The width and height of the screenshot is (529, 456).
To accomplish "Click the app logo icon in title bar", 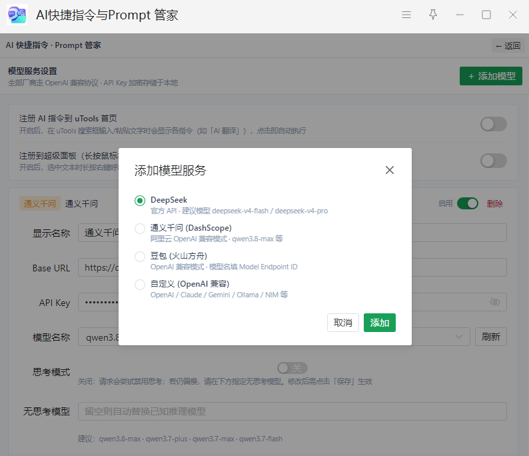I will pos(17,15).
